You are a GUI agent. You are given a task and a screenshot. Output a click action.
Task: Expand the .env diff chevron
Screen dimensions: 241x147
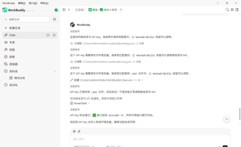pyautogui.click(x=142, y=80)
